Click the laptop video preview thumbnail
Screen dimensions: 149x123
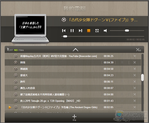pyautogui.click(x=30, y=25)
